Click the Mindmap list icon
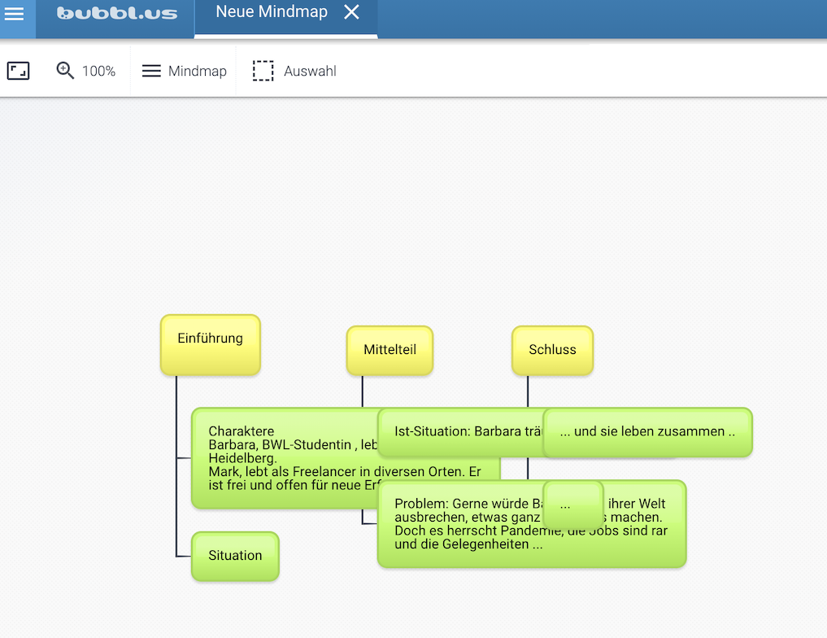This screenshot has width=827, height=638. [151, 71]
